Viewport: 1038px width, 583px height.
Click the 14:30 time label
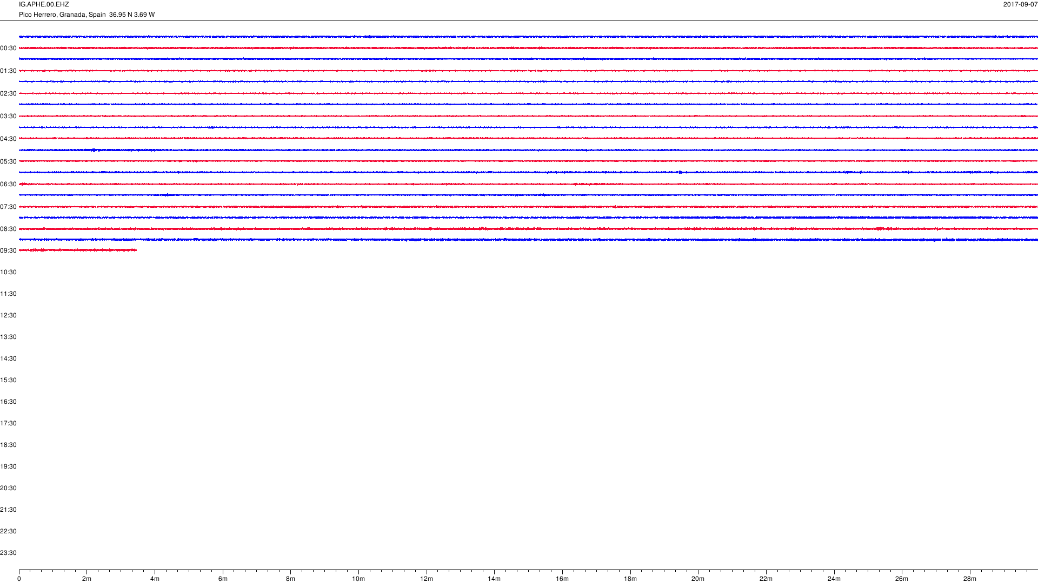pyautogui.click(x=8, y=359)
